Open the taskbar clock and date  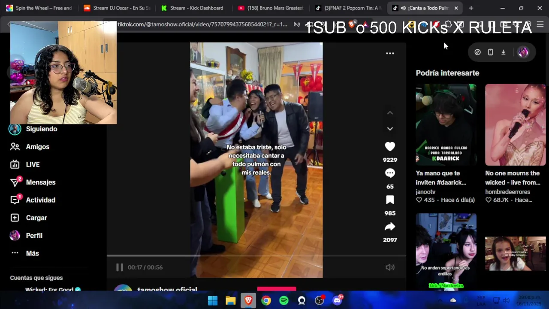tap(529, 301)
